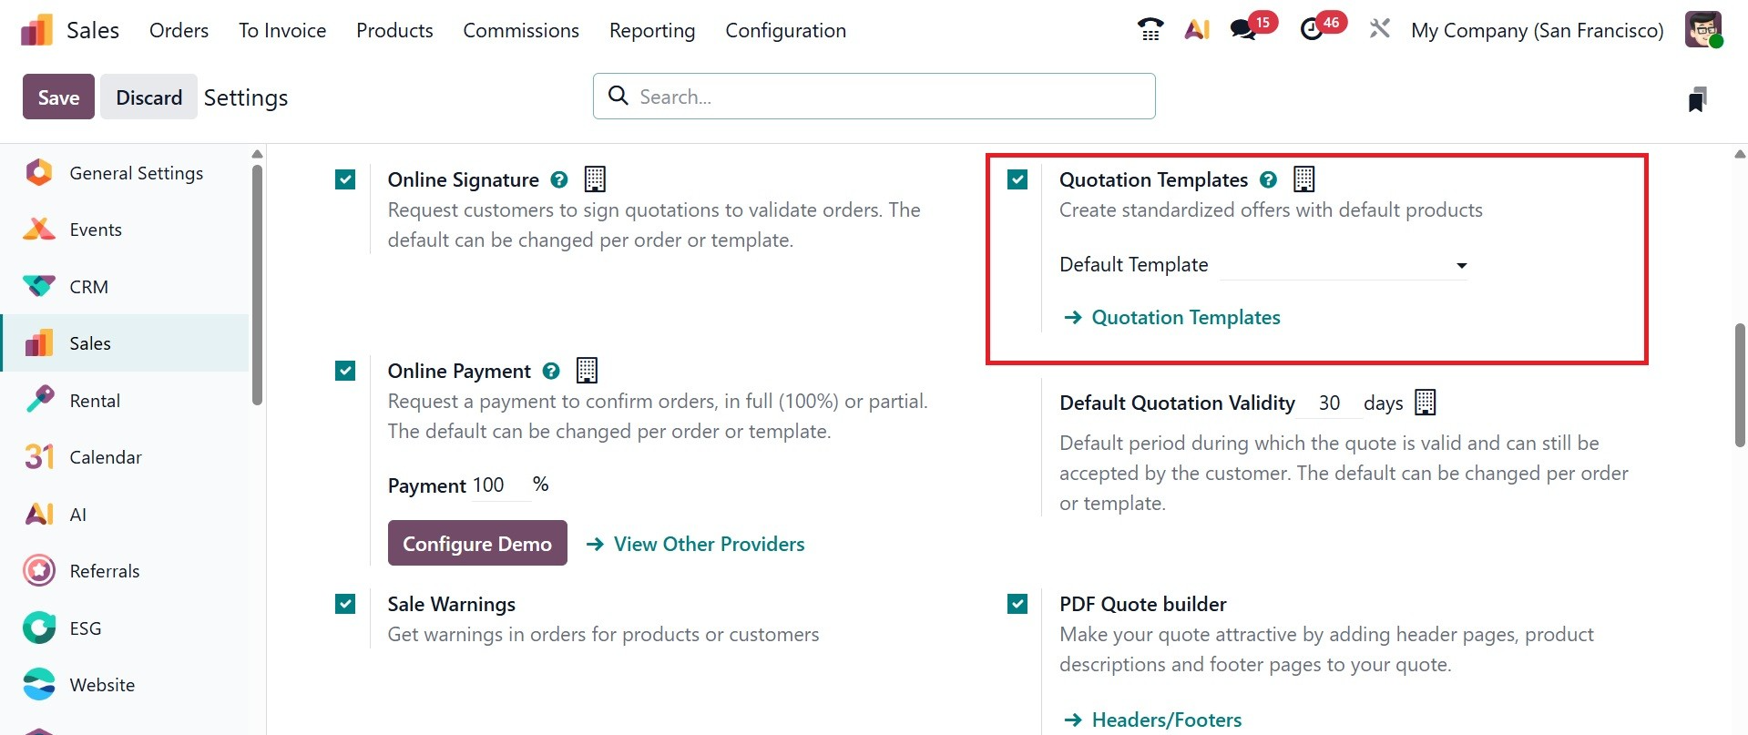The image size is (1748, 735).
Task: Click the settings Search field
Action: 874,97
